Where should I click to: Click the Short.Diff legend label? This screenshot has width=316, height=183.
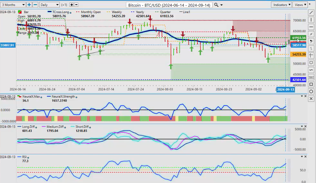pyautogui.click(x=82, y=127)
